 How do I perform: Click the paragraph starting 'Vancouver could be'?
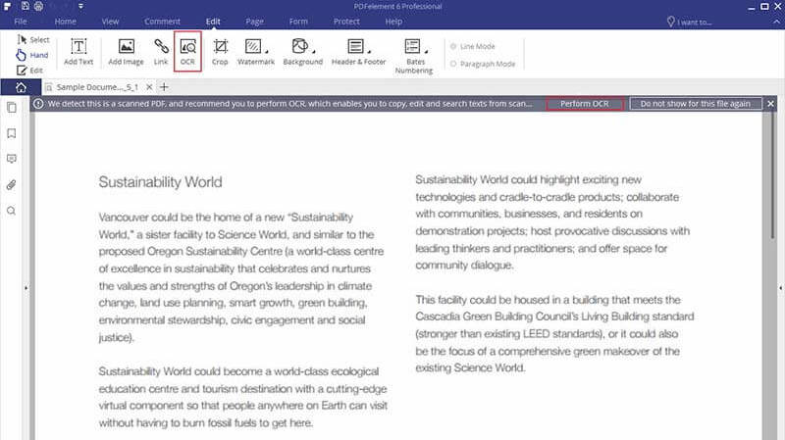[x=241, y=277]
